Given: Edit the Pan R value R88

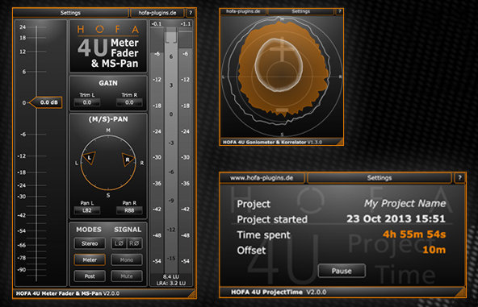Looking at the screenshot, I should 129,210.
